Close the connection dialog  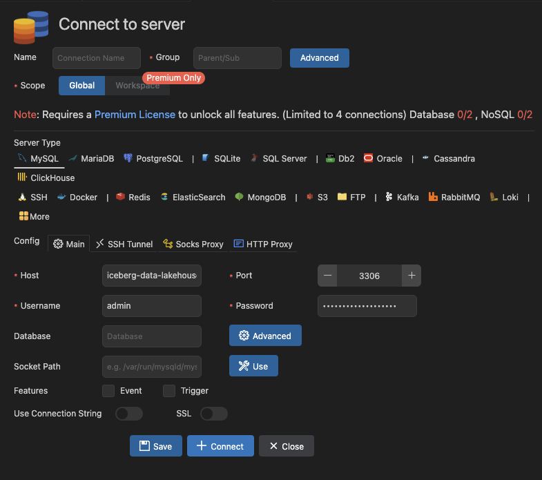pyautogui.click(x=287, y=446)
